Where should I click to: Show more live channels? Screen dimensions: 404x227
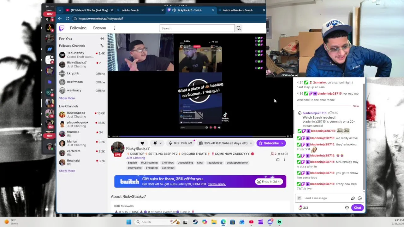pyautogui.click(x=67, y=171)
